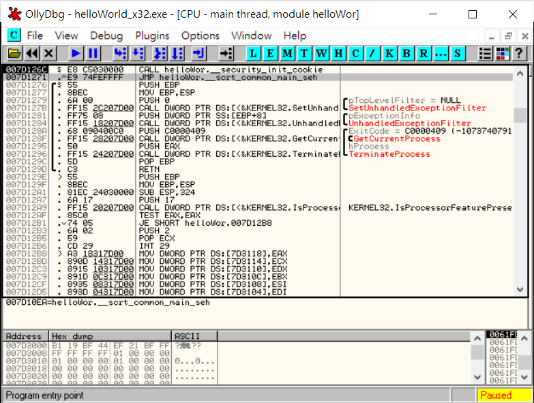The width and height of the screenshot is (534, 403).
Task: Show Memory map with M button
Action: 287,53
